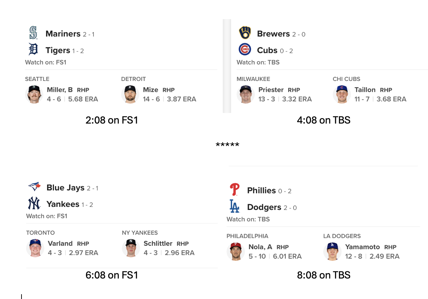Select the Mariners team name
This screenshot has height=299, width=428.
63,34
